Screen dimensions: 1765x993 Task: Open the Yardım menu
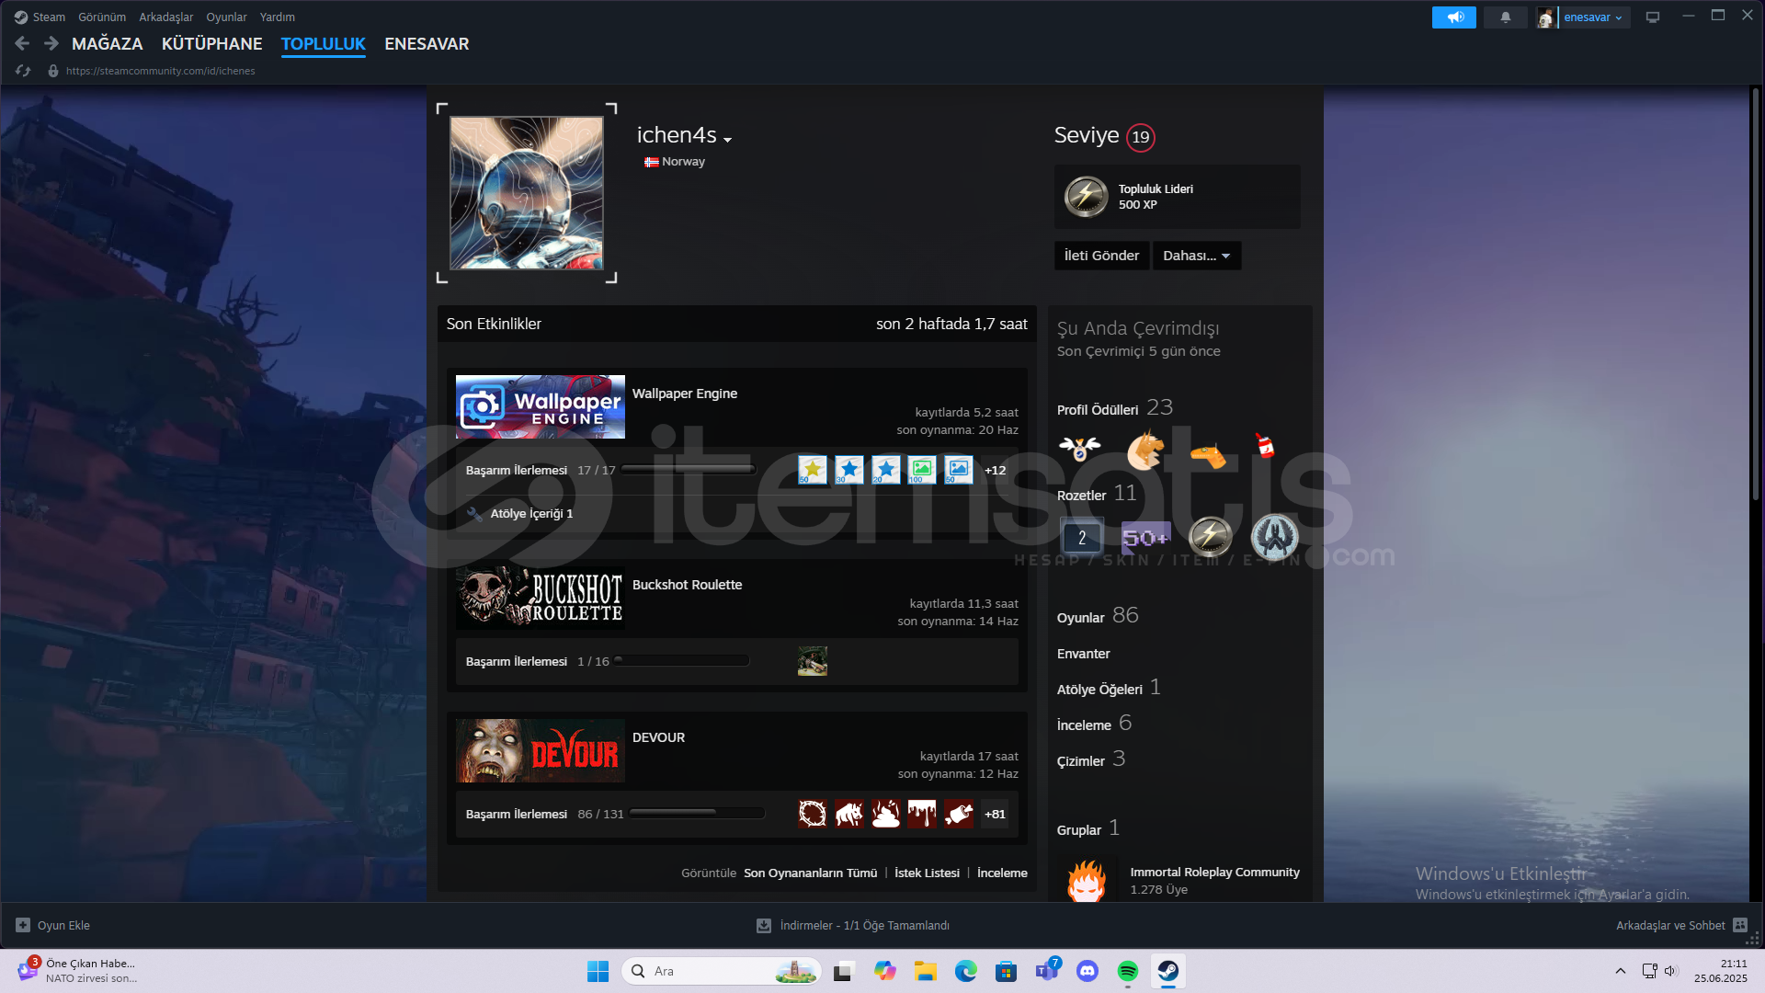point(277,17)
